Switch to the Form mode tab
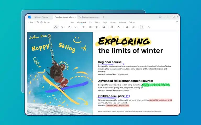This screenshot has height=125, width=201. (x=97, y=22)
